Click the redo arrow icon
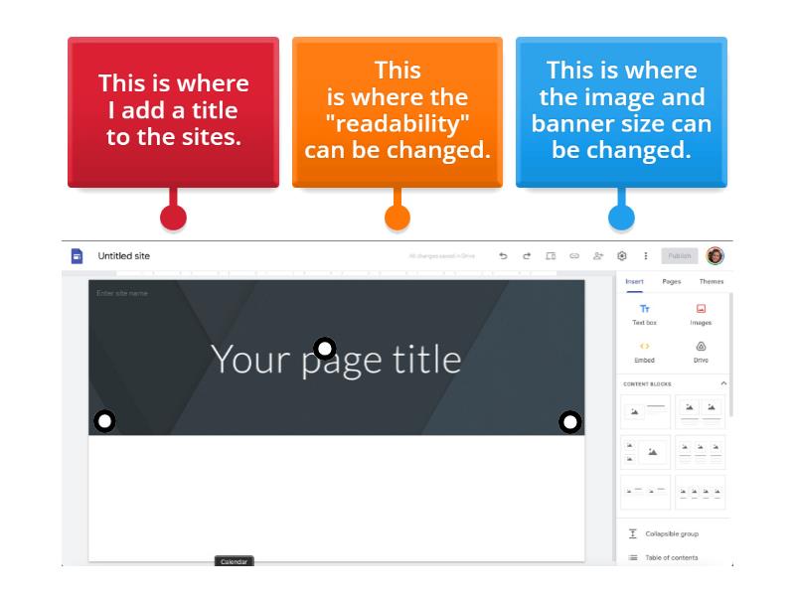795x596 pixels. [527, 256]
